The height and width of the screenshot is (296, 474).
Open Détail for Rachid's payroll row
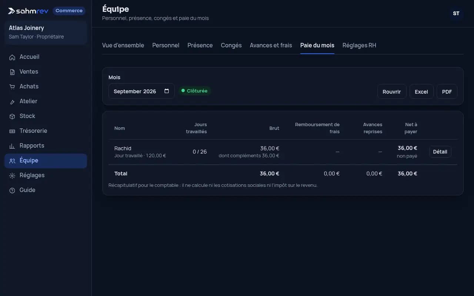tap(440, 152)
